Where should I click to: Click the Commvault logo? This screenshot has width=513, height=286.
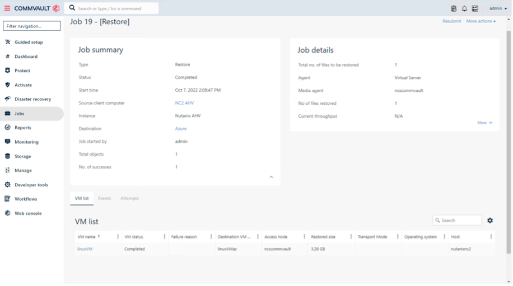pyautogui.click(x=36, y=8)
